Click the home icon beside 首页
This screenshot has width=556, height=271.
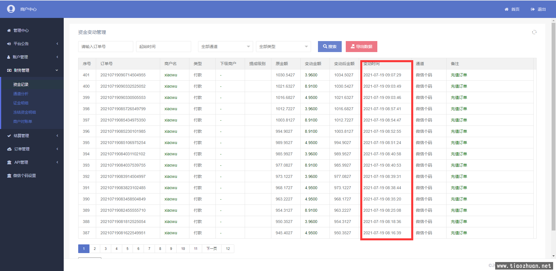[506, 9]
